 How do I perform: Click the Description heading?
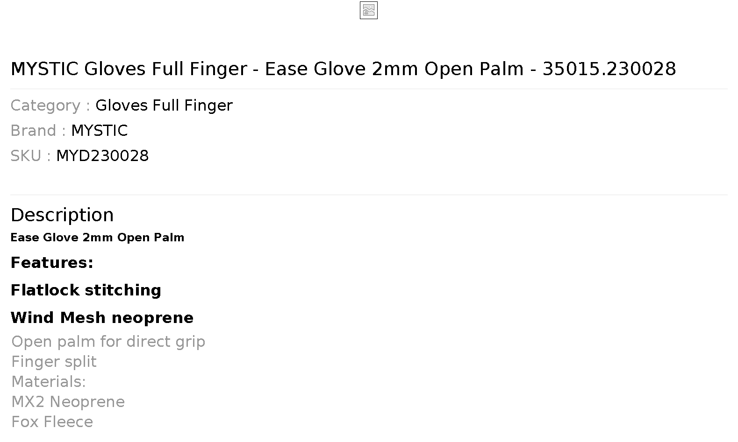tap(62, 215)
